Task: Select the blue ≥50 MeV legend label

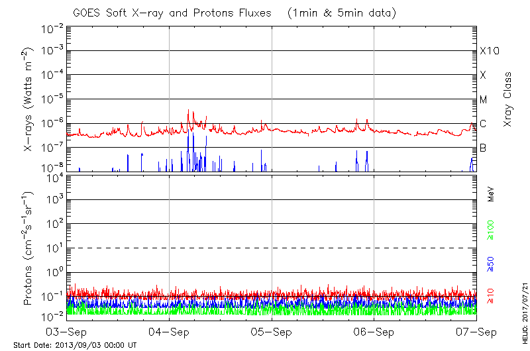Action: pos(491,264)
